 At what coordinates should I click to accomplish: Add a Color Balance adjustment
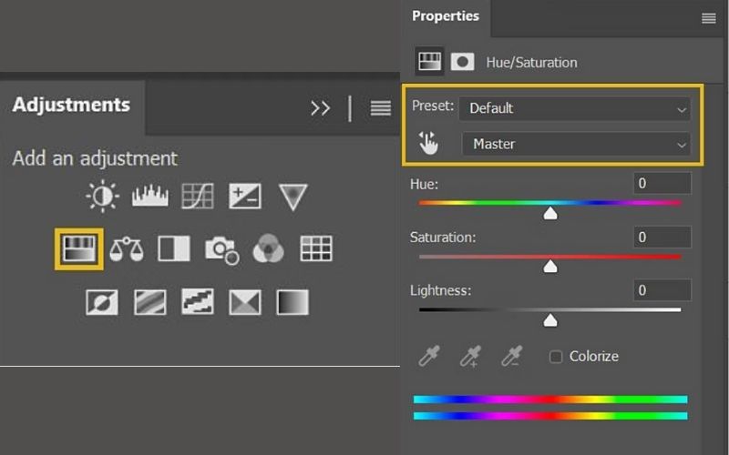pyautogui.click(x=127, y=248)
